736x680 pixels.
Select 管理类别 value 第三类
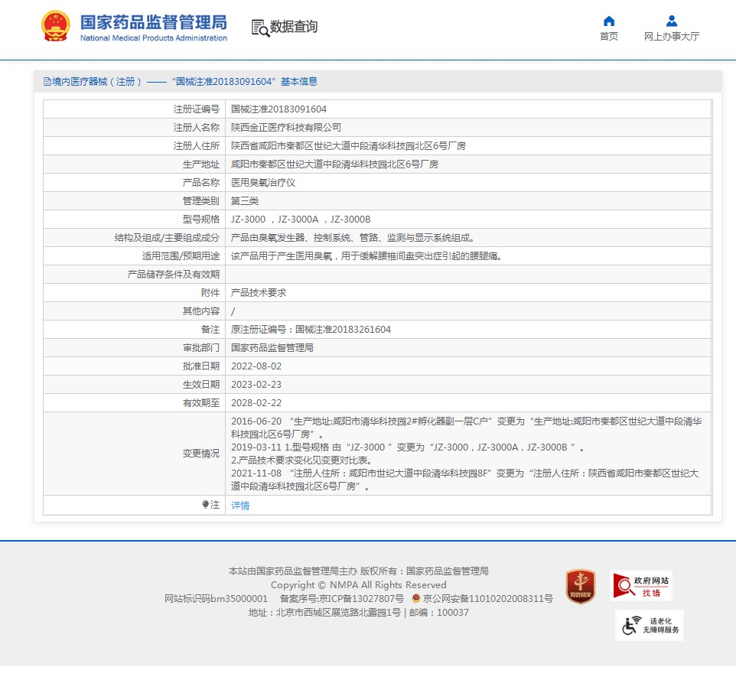pyautogui.click(x=245, y=201)
